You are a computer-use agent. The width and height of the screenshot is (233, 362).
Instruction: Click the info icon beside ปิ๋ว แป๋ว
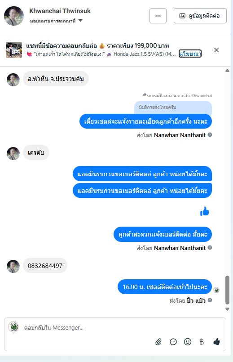(x=210, y=300)
